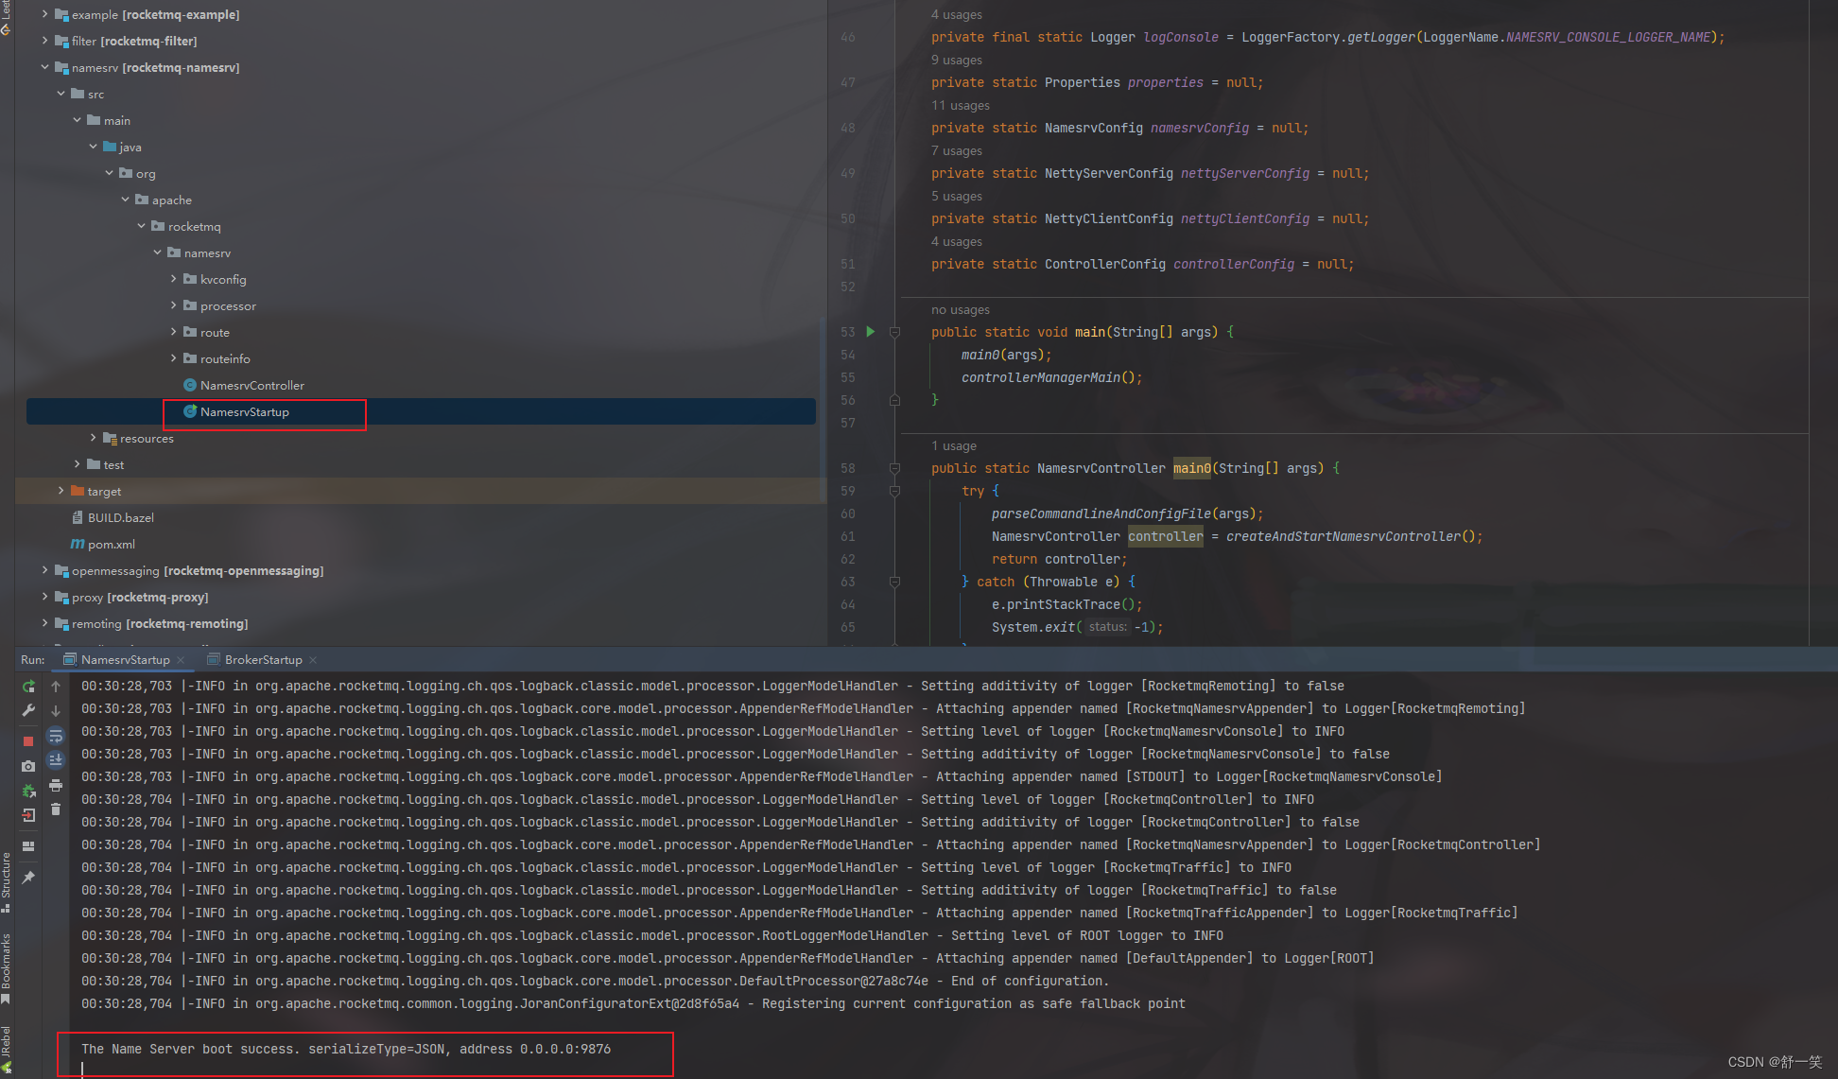Click the wrench settings icon in Run panel

(28, 711)
